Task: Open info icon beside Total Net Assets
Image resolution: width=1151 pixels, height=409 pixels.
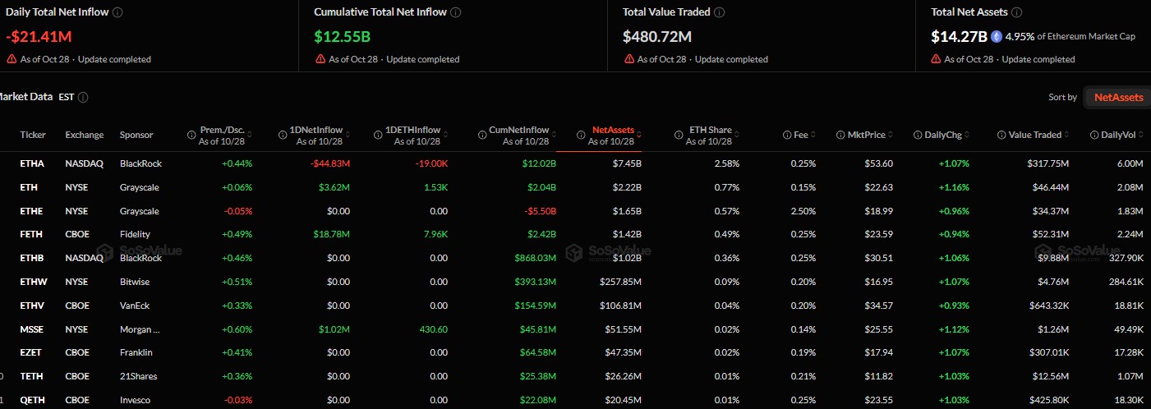Action: [x=1016, y=12]
